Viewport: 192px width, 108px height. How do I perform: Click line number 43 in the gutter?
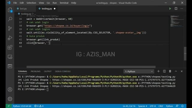(x=20, y=43)
